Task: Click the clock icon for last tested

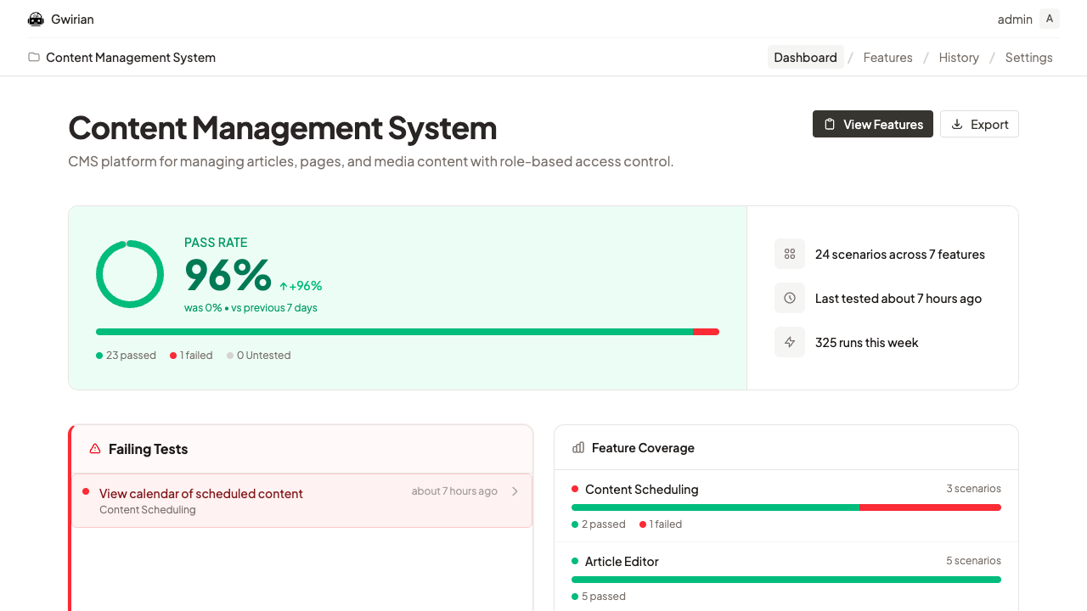Action: pyautogui.click(x=790, y=298)
